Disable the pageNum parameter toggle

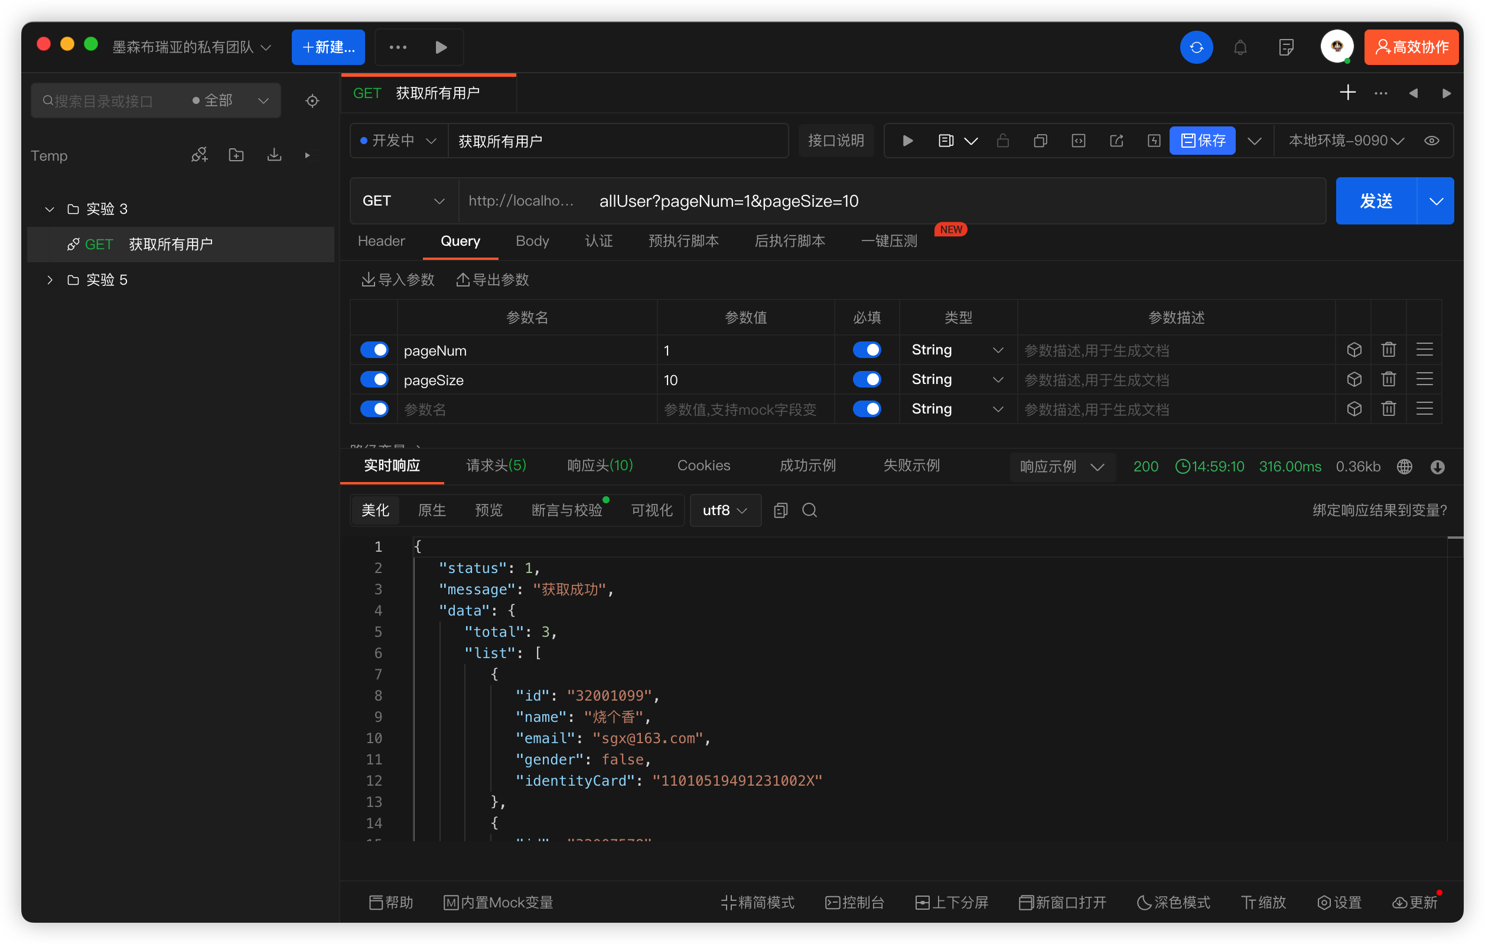[x=374, y=350]
